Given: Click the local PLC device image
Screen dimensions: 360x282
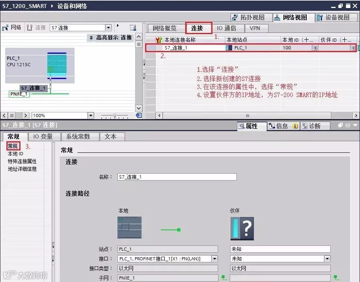Looking at the screenshot, I should click(x=129, y=227).
